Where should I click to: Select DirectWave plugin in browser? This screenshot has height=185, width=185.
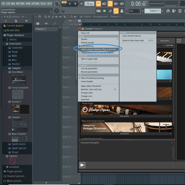pyautogui.click(x=17, y=72)
